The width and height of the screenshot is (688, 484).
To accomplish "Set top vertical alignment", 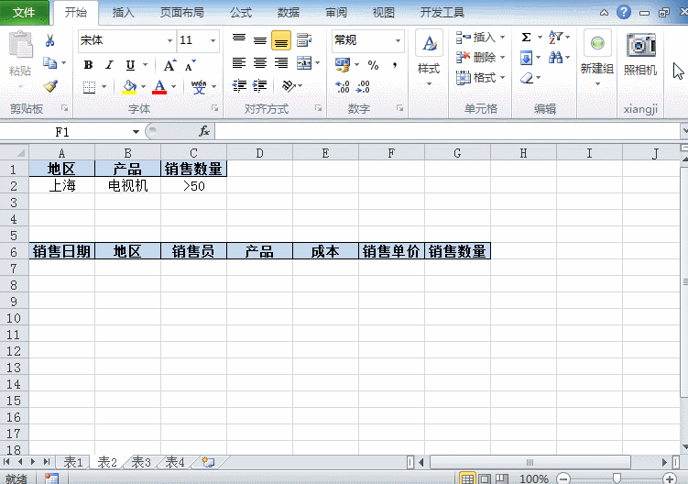I will coord(239,40).
